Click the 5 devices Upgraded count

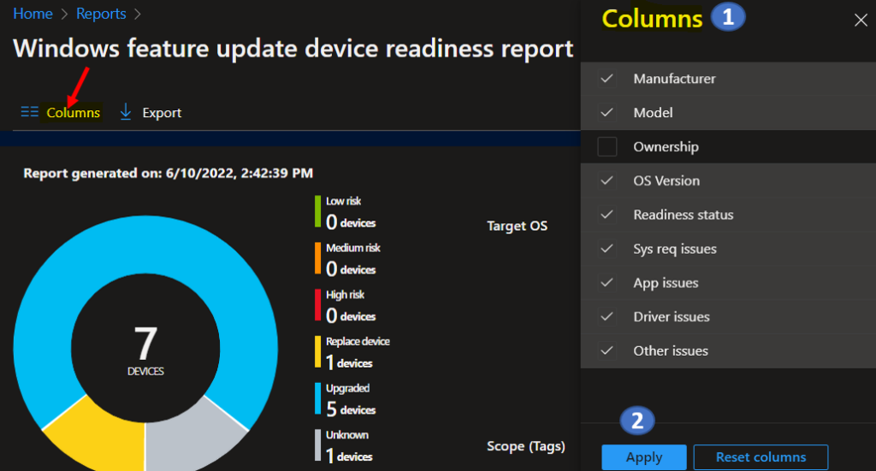coord(351,409)
